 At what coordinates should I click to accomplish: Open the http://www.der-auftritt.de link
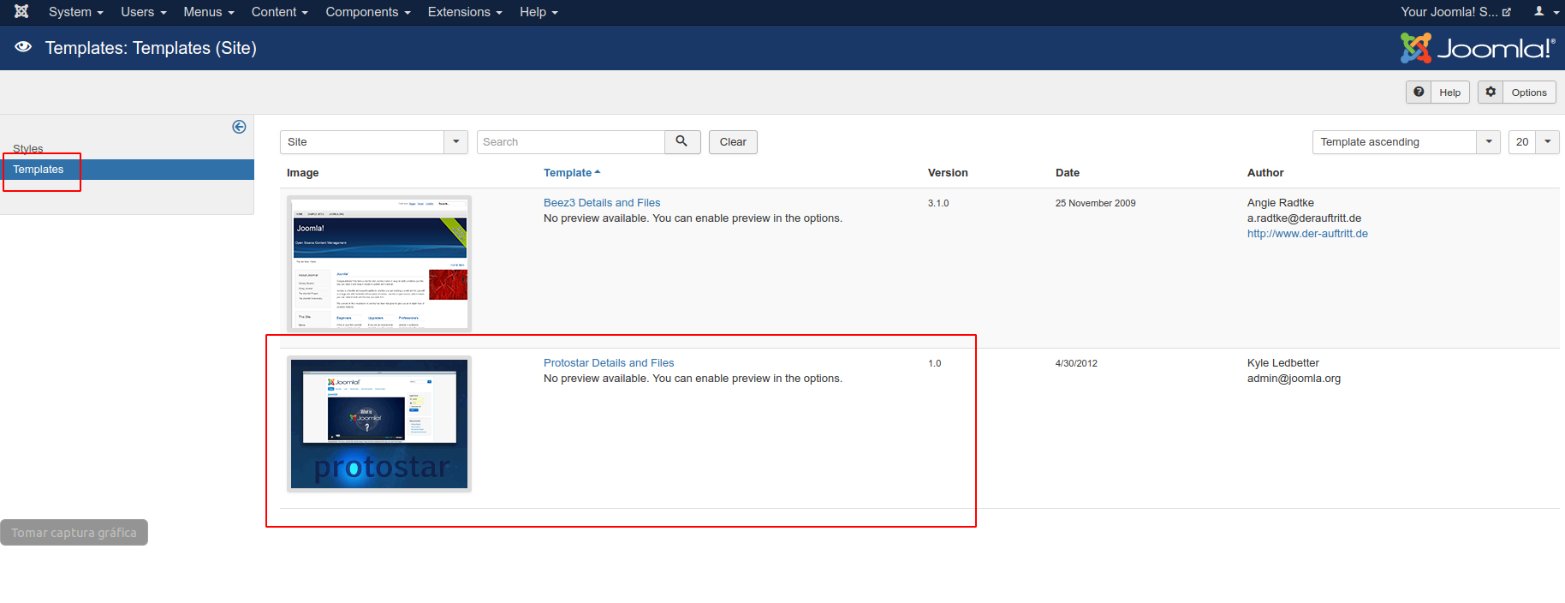(x=1307, y=234)
